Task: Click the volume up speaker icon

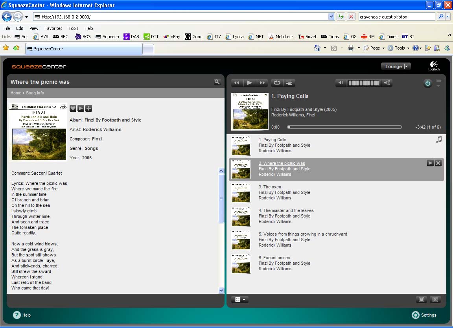Action: (x=387, y=83)
